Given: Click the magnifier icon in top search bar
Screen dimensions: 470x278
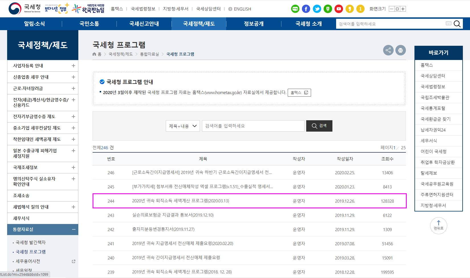Looking at the screenshot, I should coord(457,24).
